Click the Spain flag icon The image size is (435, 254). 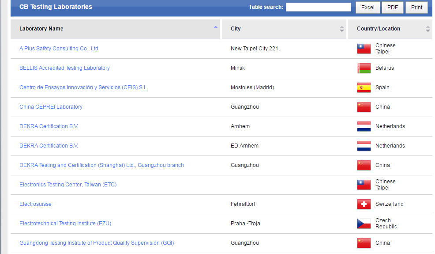364,87
